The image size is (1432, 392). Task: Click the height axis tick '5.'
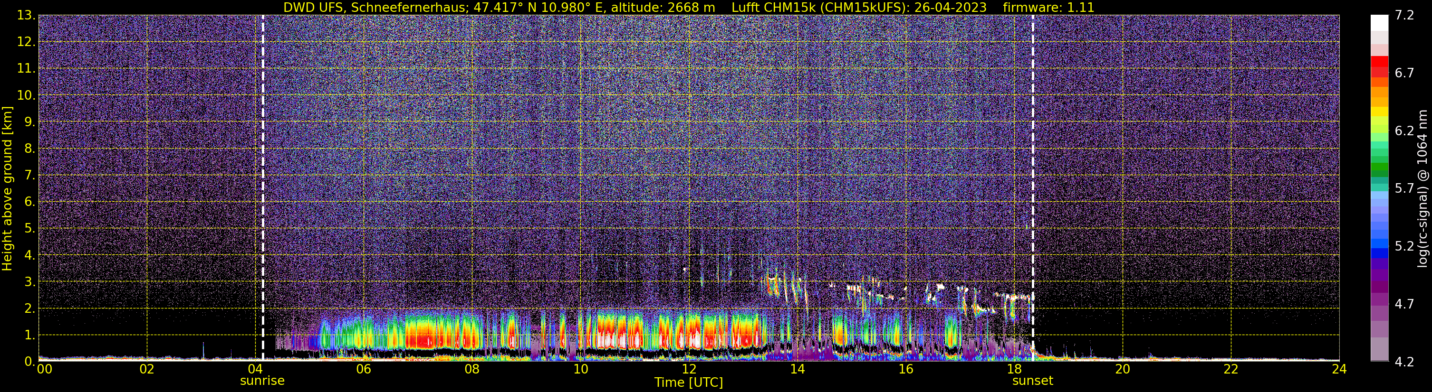(x=30, y=228)
